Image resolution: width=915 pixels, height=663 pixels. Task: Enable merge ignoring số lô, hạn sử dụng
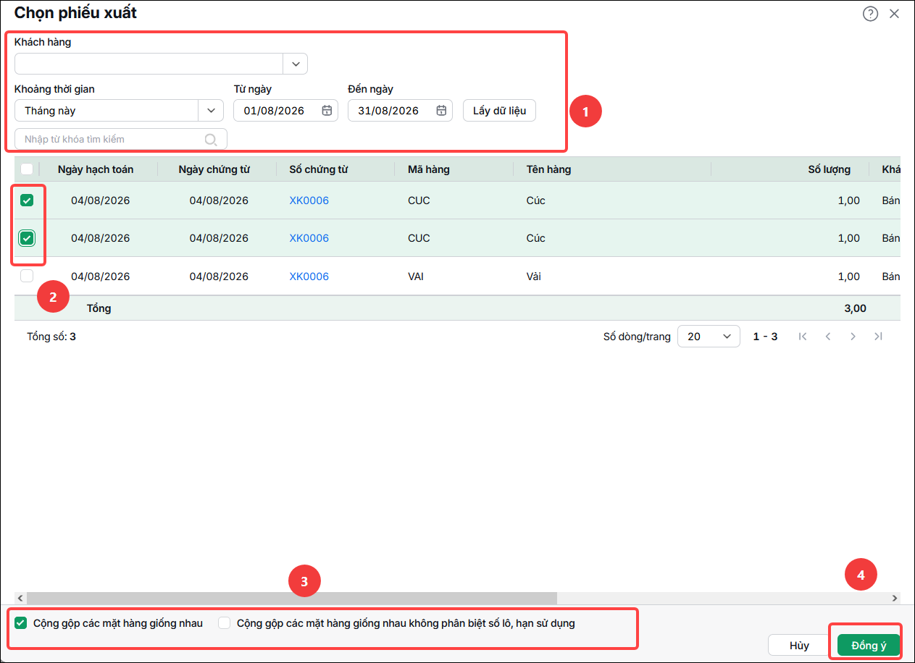[225, 623]
